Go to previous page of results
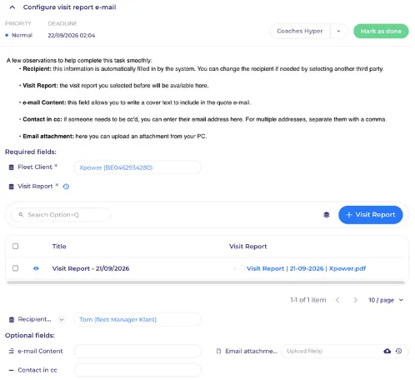 337,300
